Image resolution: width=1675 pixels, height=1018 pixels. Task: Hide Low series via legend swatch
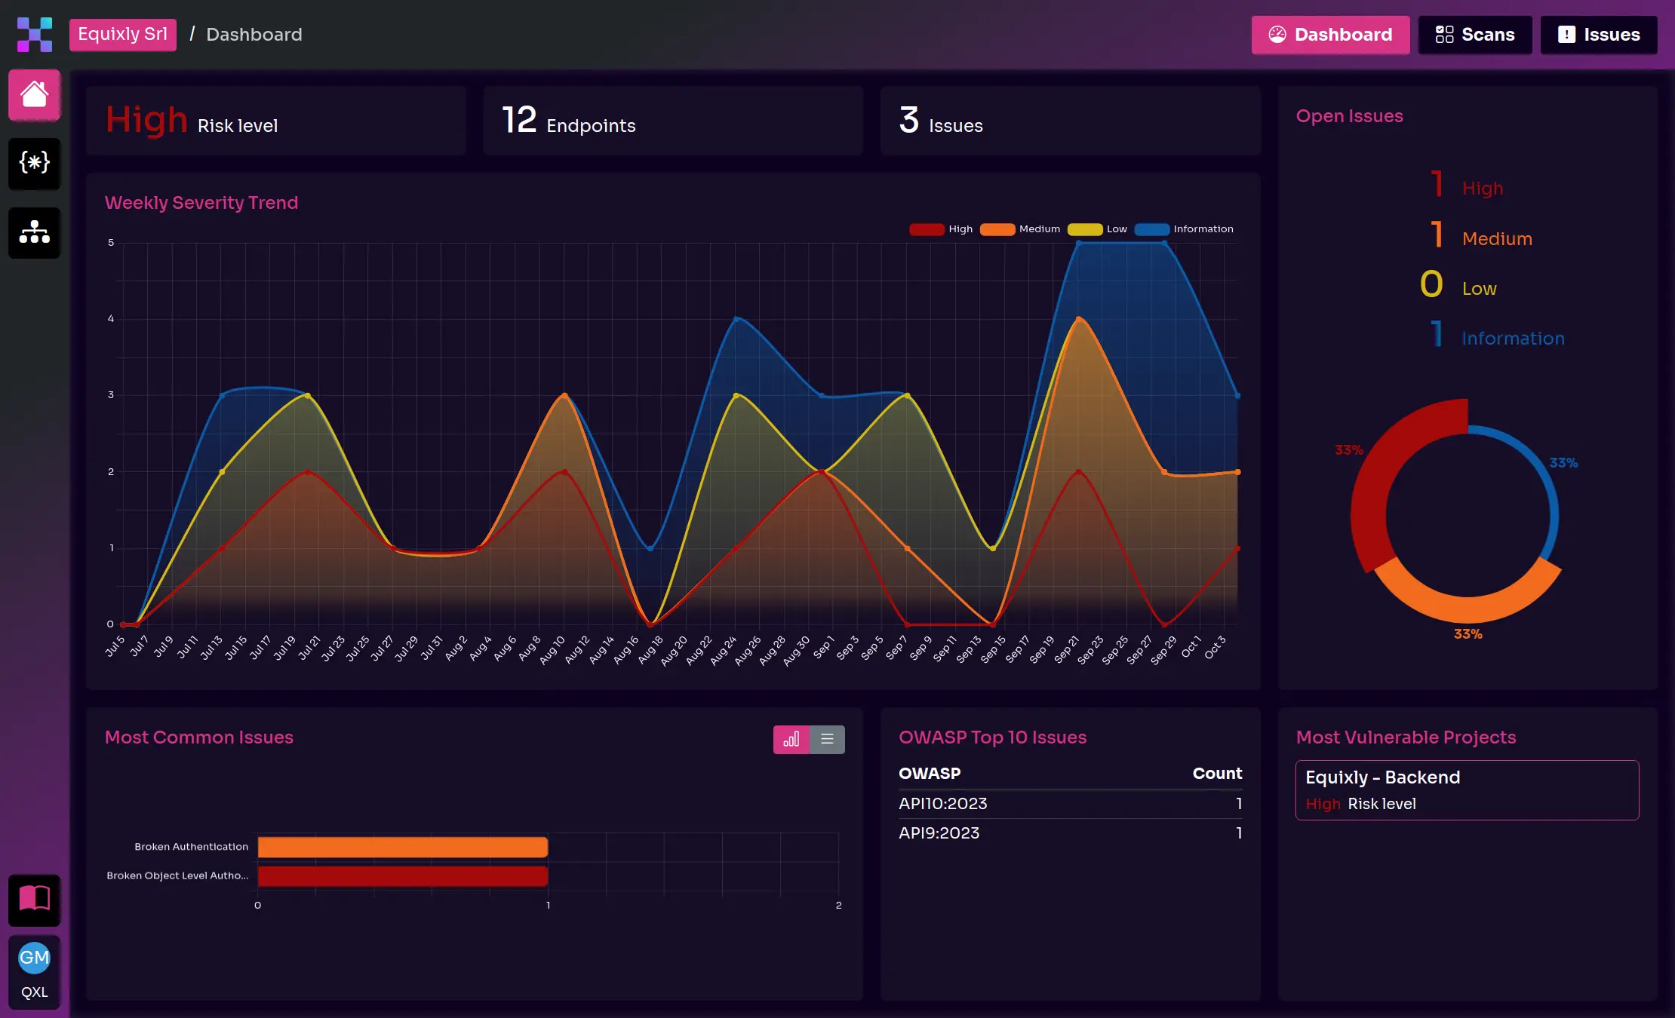[1085, 229]
